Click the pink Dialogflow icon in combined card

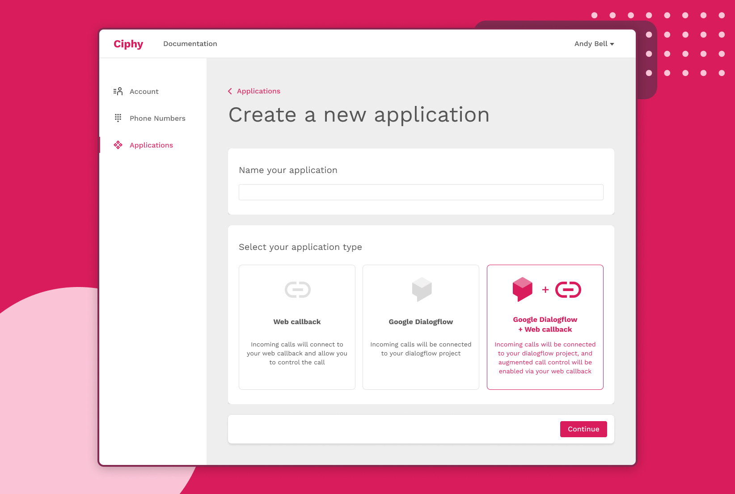(522, 289)
